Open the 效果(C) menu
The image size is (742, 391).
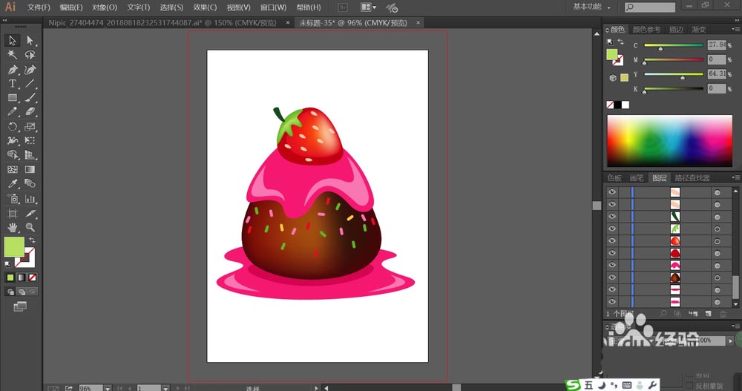205,7
